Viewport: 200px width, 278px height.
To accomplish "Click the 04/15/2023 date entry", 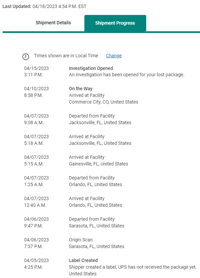I will (36, 68).
